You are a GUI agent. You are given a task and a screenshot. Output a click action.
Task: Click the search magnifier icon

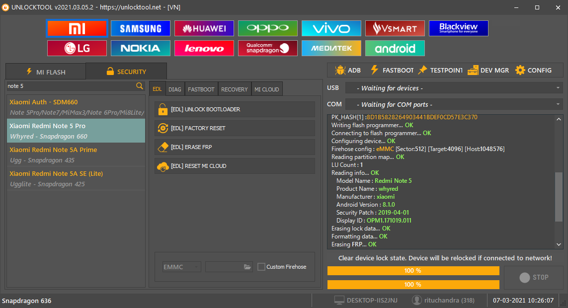pos(140,86)
